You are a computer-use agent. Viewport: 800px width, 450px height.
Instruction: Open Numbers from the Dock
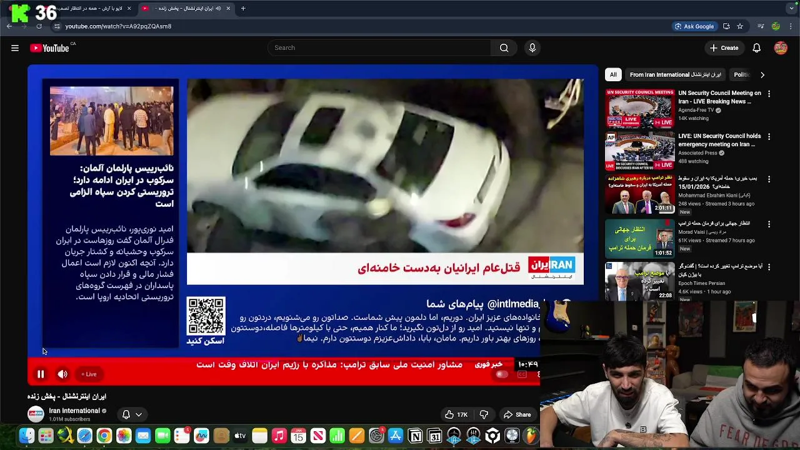pos(337,436)
